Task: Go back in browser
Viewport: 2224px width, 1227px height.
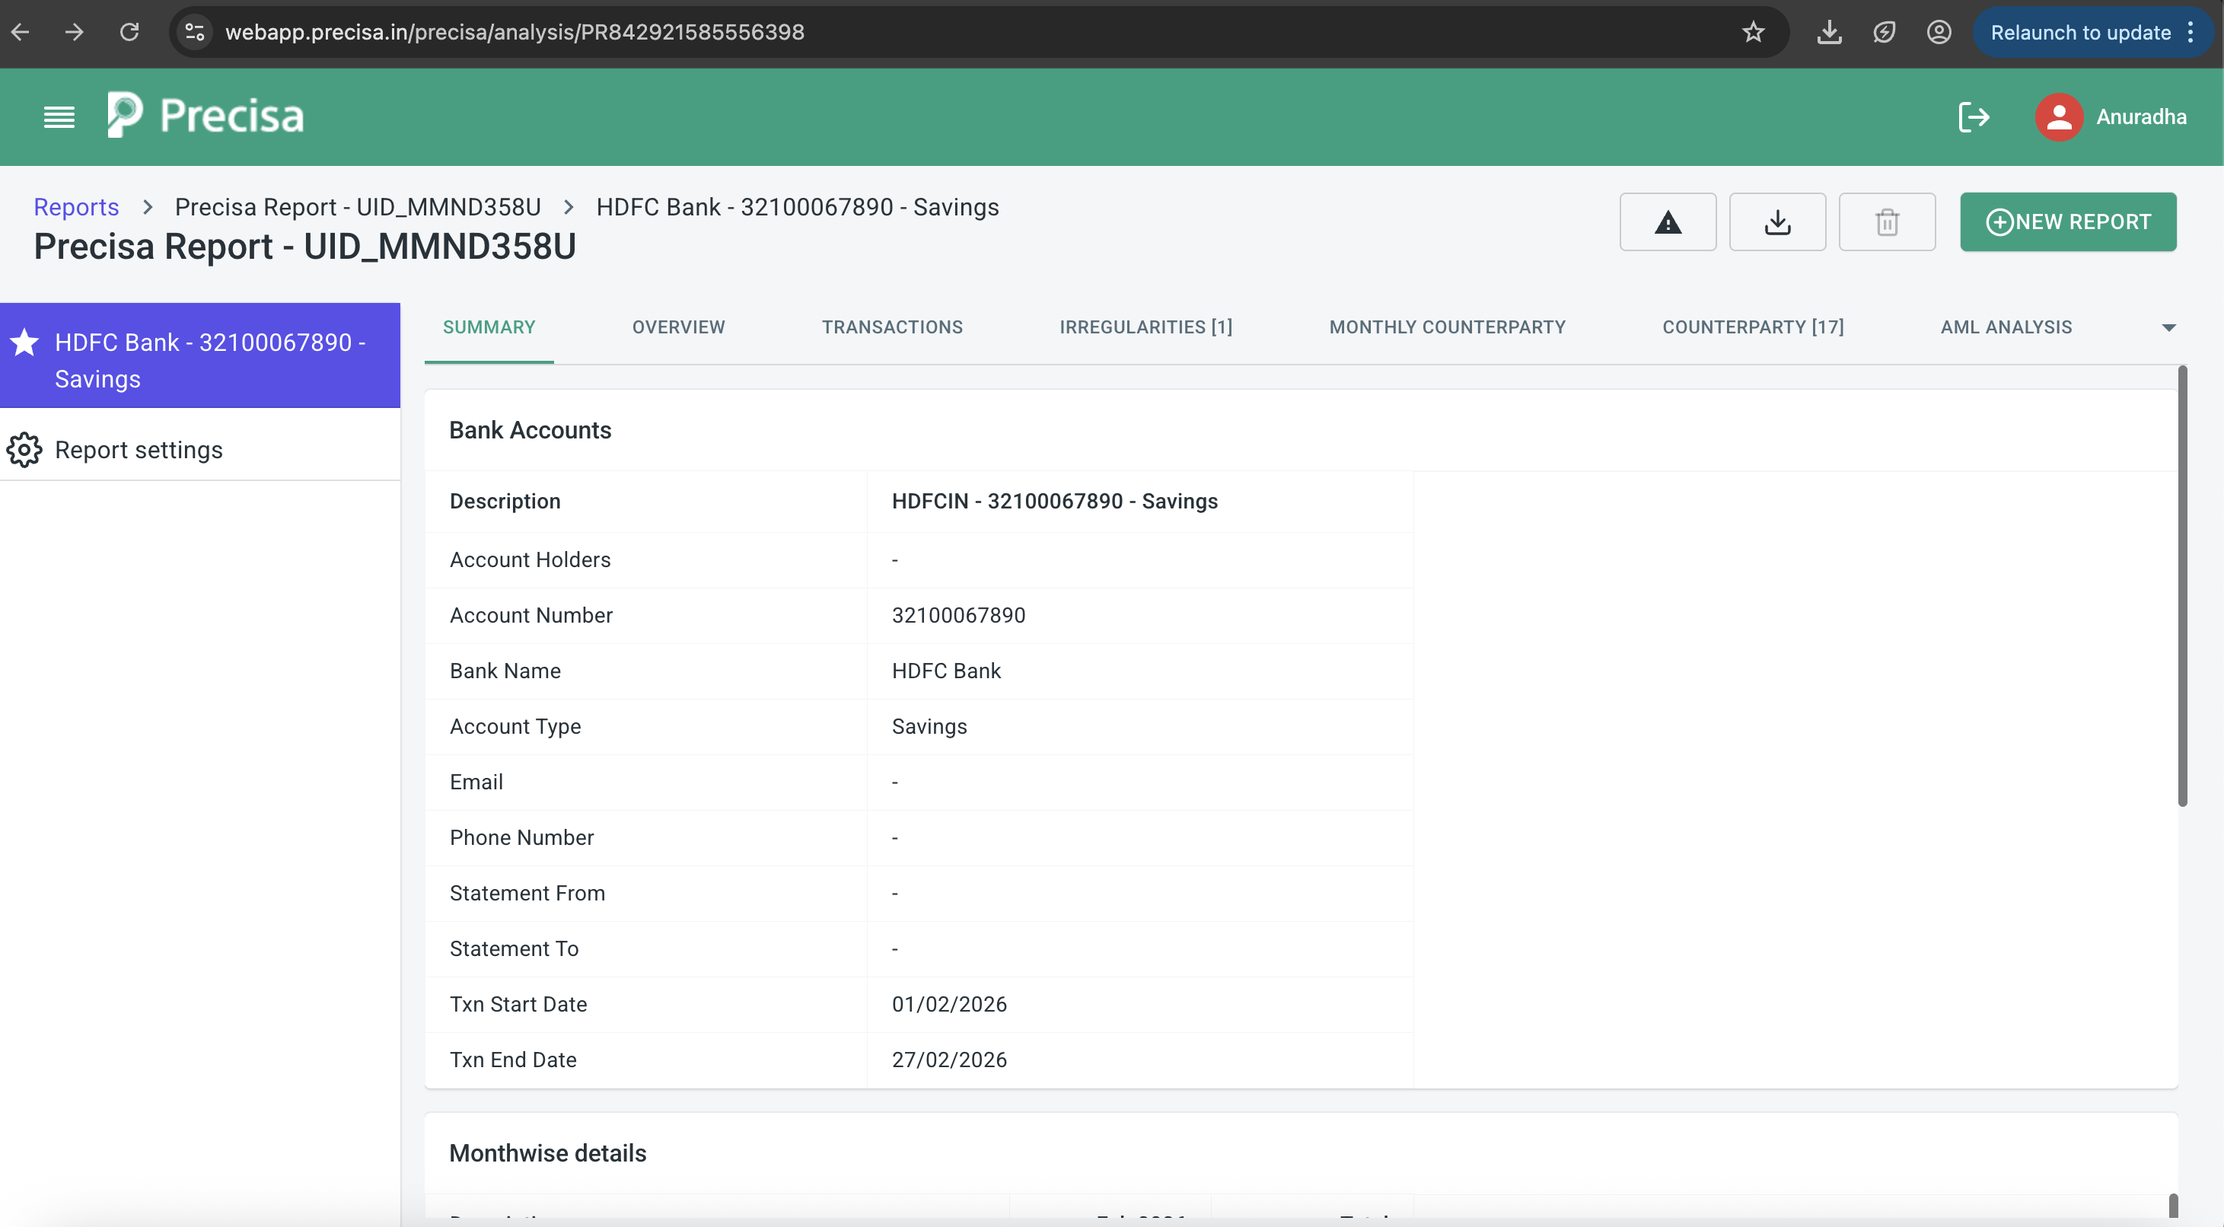Action: (x=21, y=32)
